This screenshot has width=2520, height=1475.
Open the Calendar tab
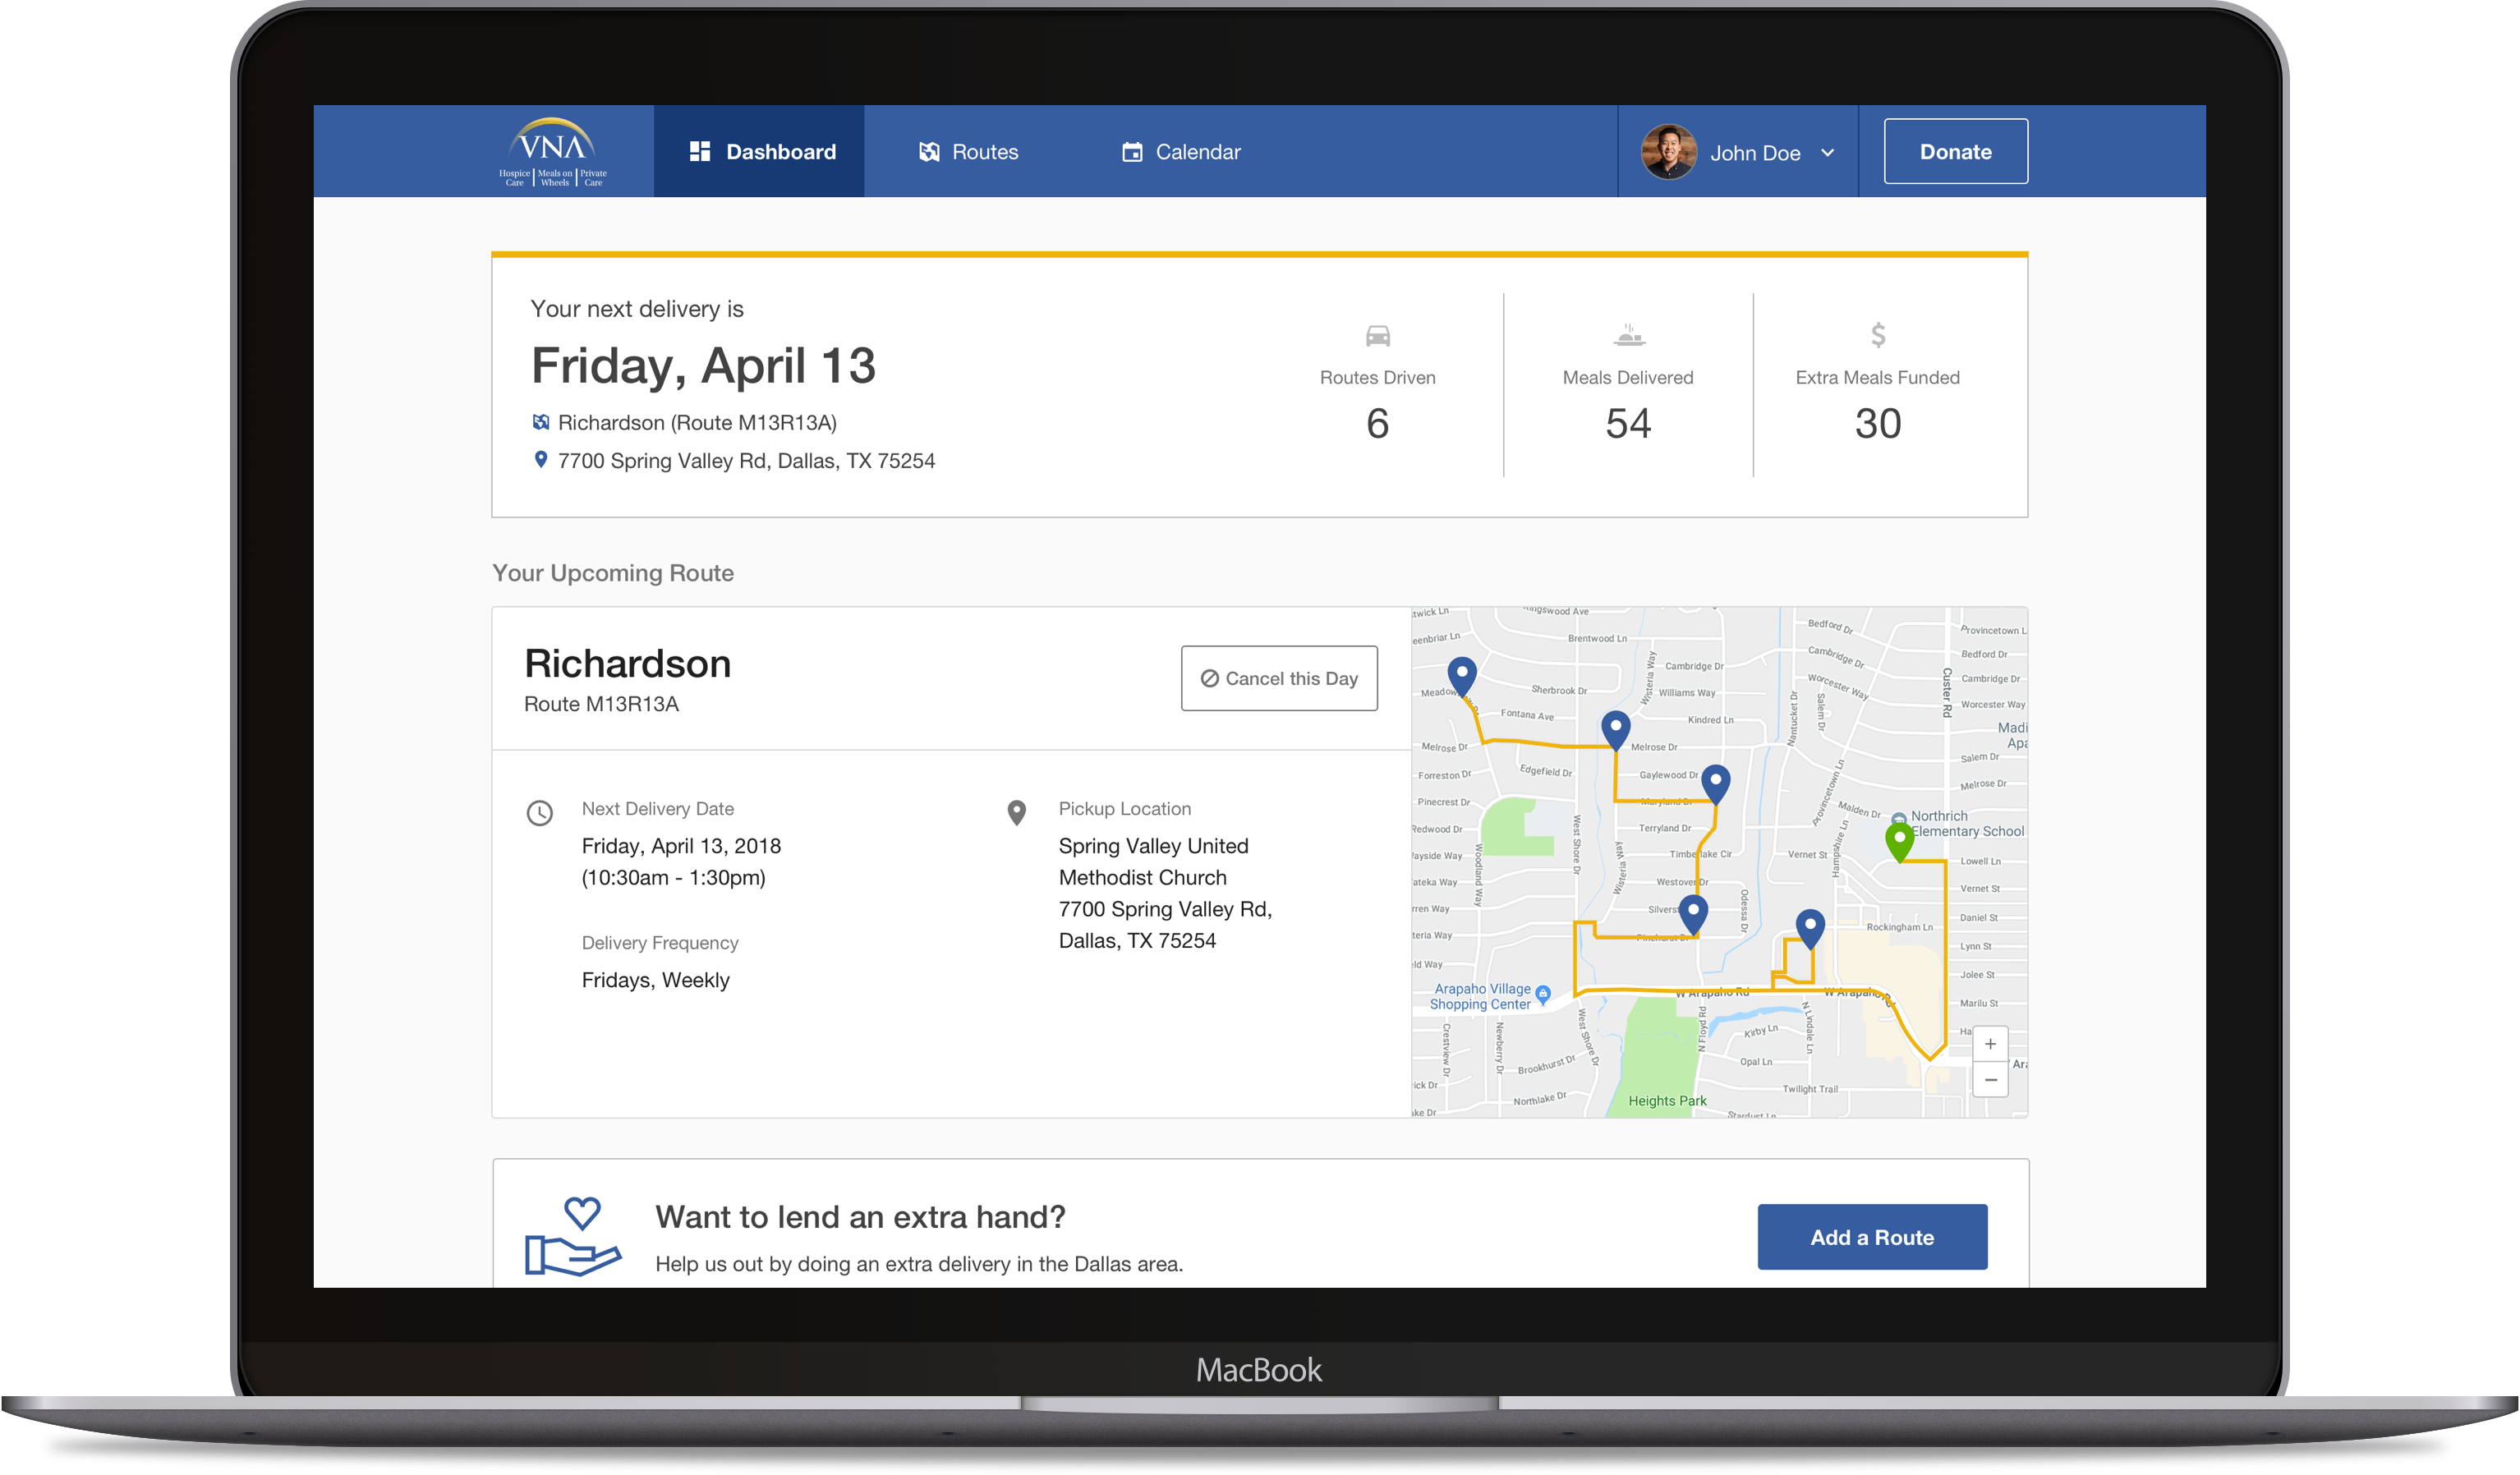[x=1181, y=152]
